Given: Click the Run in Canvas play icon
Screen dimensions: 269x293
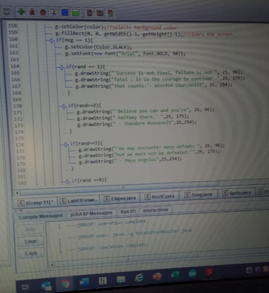Looking at the screenshot, I should pos(54,12).
